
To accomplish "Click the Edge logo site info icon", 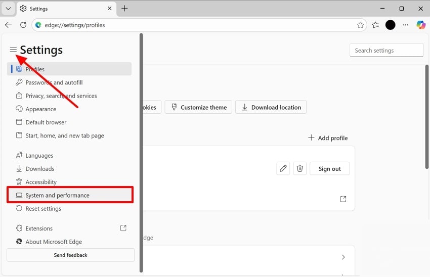I will pyautogui.click(x=38, y=25).
